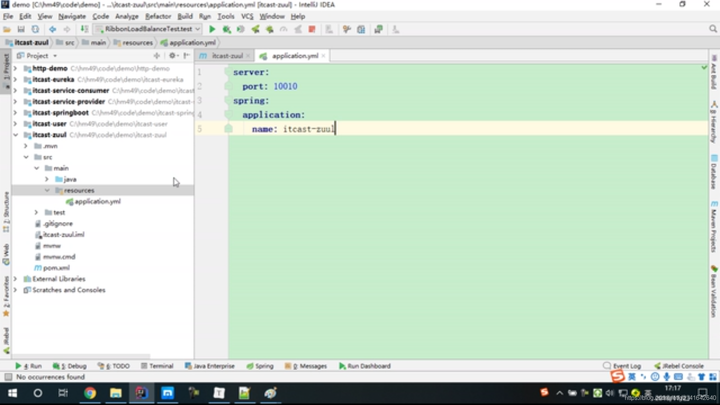This screenshot has width=720, height=405.
Task: Open the Project view dropdown arrow
Action: coord(55,56)
